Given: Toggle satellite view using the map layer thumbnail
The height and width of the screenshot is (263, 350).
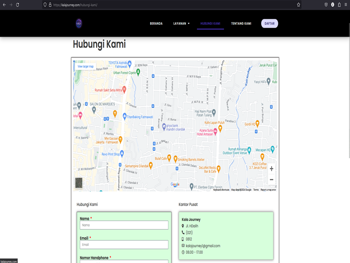Looking at the screenshot, I should pyautogui.click(x=79, y=183).
